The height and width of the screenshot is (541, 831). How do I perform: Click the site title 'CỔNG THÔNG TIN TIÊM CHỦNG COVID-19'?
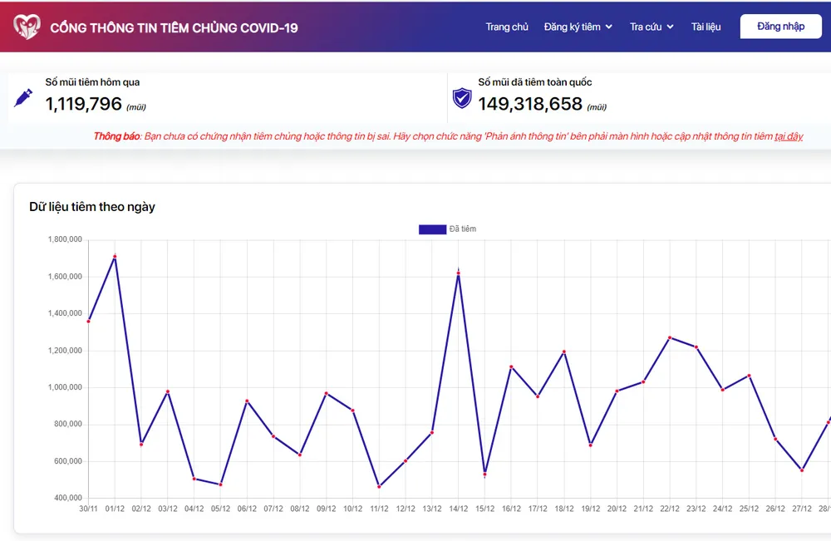click(174, 27)
